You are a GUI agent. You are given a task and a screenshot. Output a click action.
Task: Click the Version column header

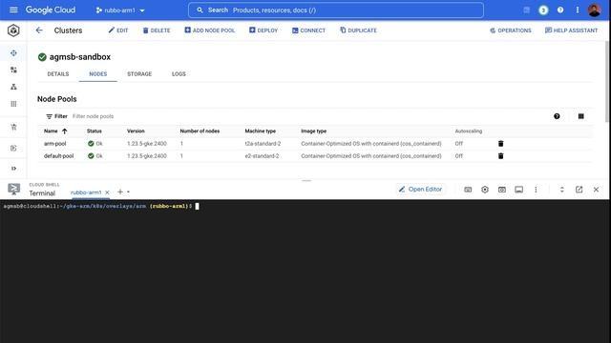[x=136, y=131]
